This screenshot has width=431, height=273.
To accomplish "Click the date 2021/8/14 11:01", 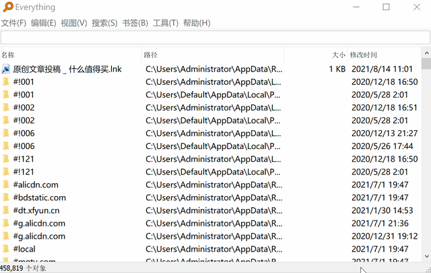I will [x=382, y=69].
